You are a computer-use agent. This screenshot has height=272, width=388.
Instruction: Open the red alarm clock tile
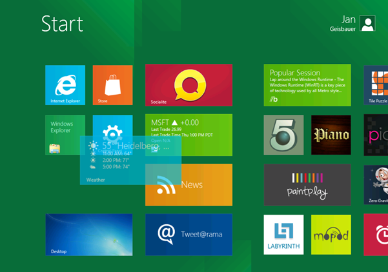(376, 235)
